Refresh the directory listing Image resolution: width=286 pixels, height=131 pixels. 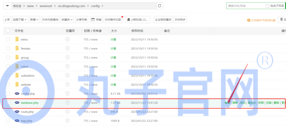click(160, 6)
